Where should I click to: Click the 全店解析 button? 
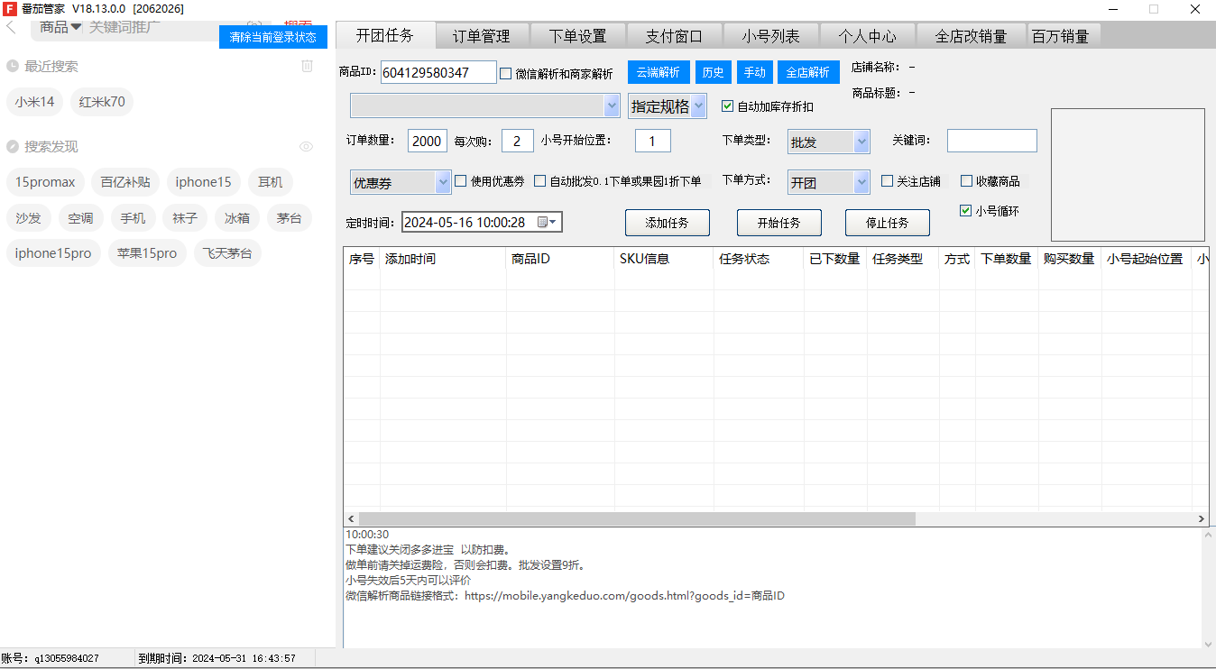click(808, 72)
